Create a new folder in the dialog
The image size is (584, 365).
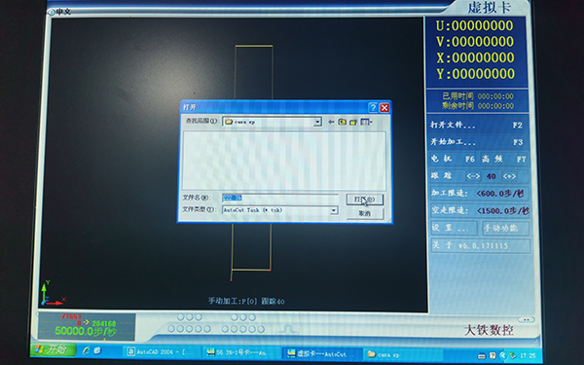tap(353, 122)
